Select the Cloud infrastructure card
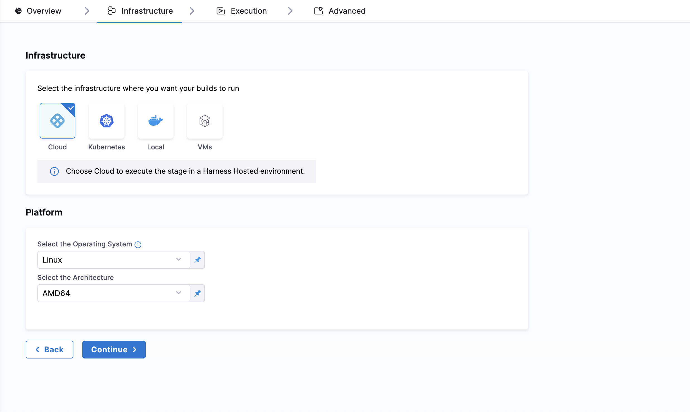Screen dimensions: 690x412 pos(57,121)
